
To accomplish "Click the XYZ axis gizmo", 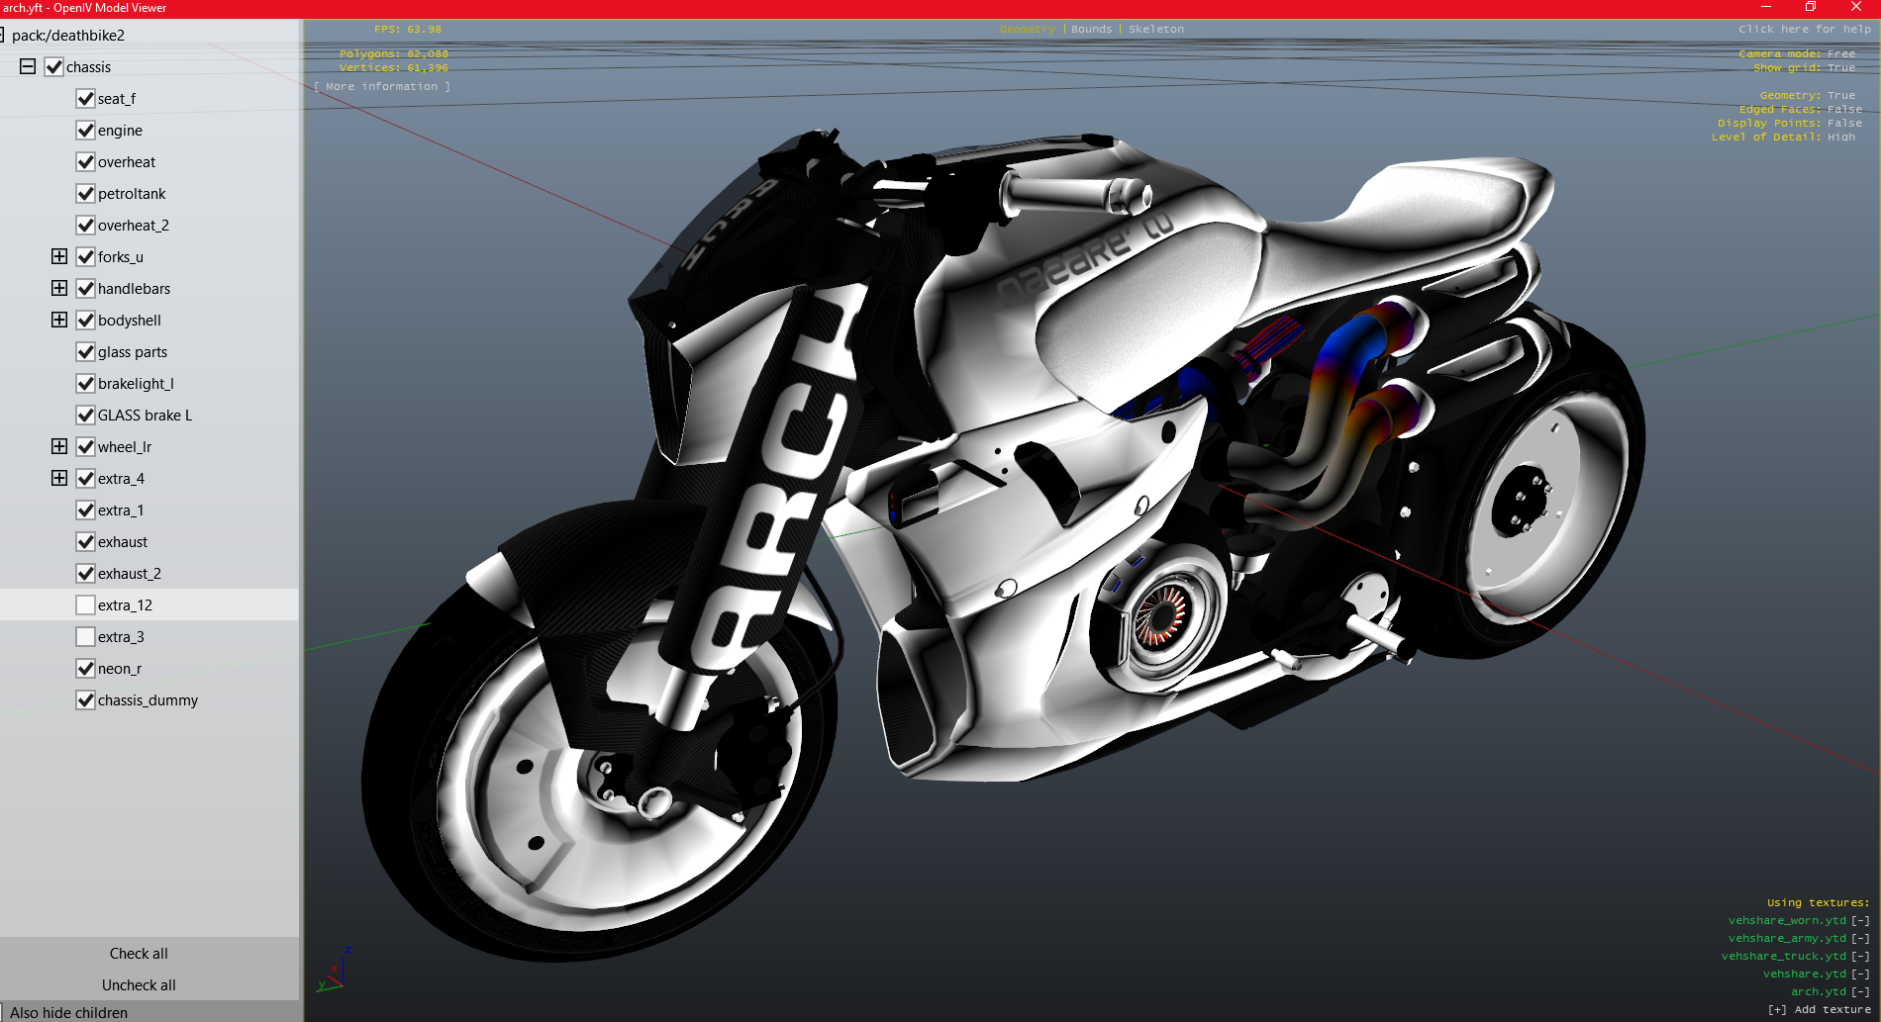I will pyautogui.click(x=335, y=970).
